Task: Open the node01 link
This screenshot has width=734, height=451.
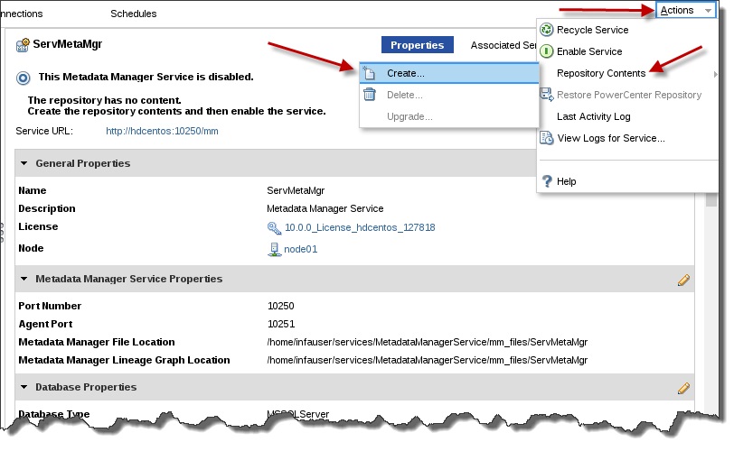Action: tap(300, 249)
